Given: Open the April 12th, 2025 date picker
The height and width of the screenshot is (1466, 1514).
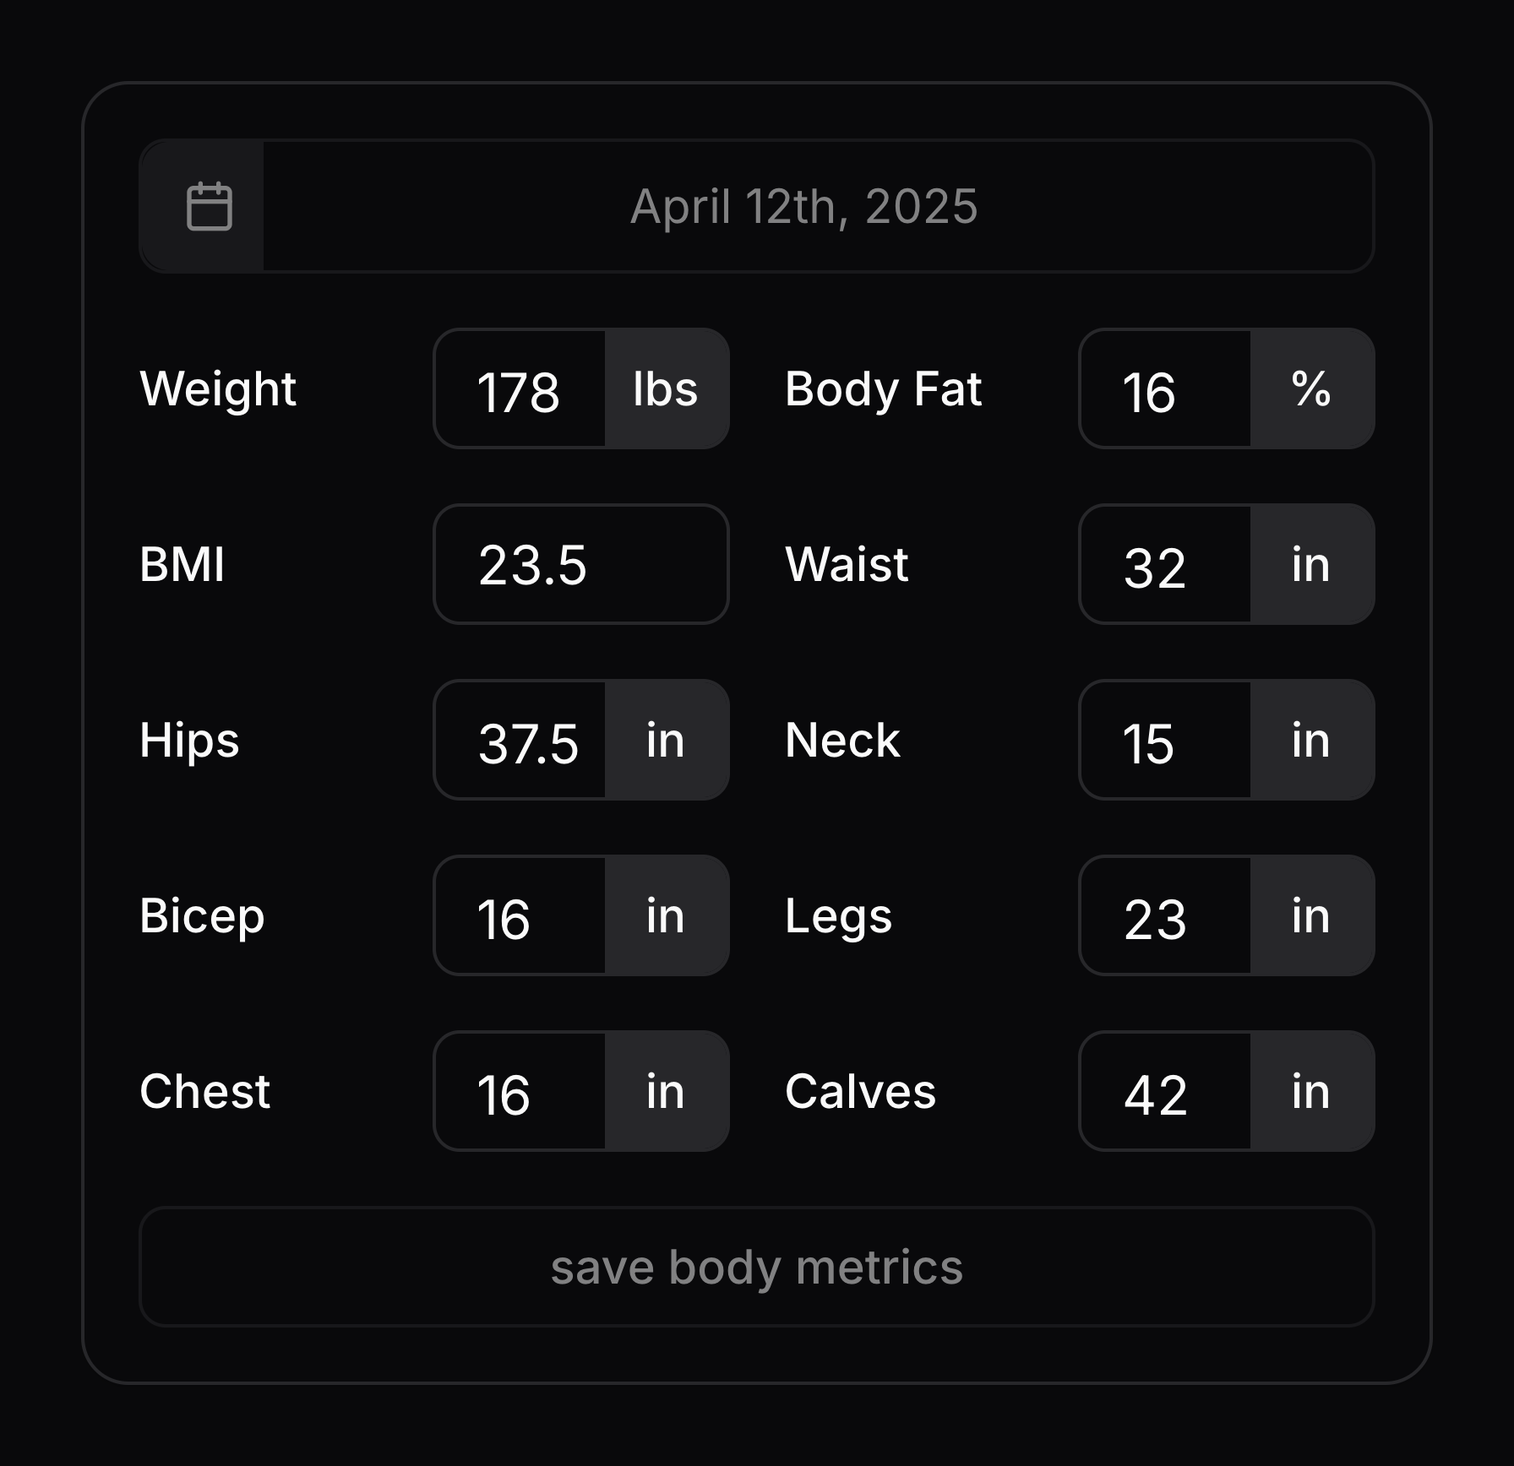Looking at the screenshot, I should 803,206.
